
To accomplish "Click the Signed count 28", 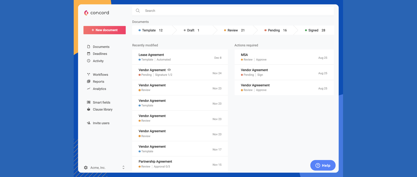I will pyautogui.click(x=323, y=30).
